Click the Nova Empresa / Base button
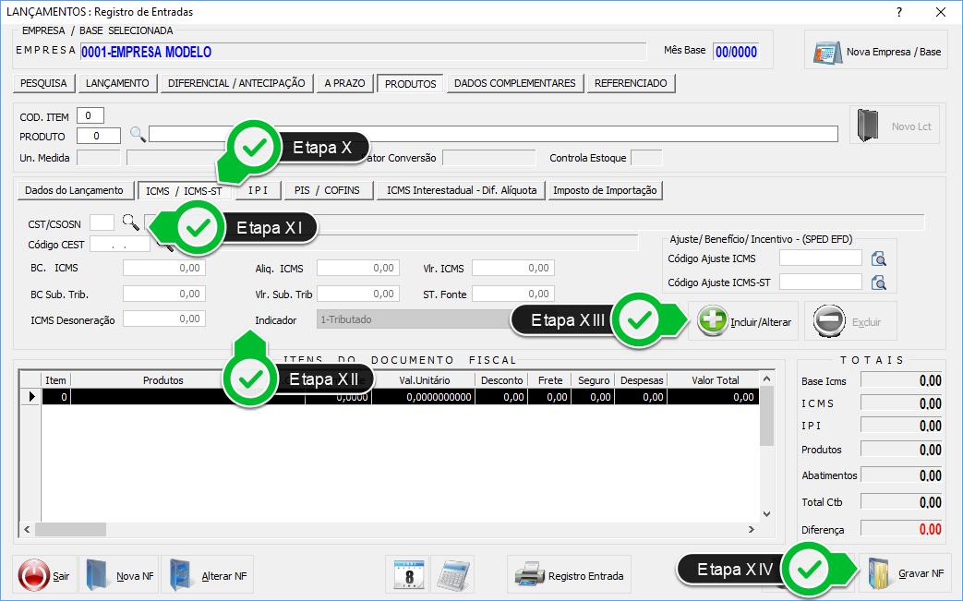Screen dimensions: 963x601 (x=875, y=52)
